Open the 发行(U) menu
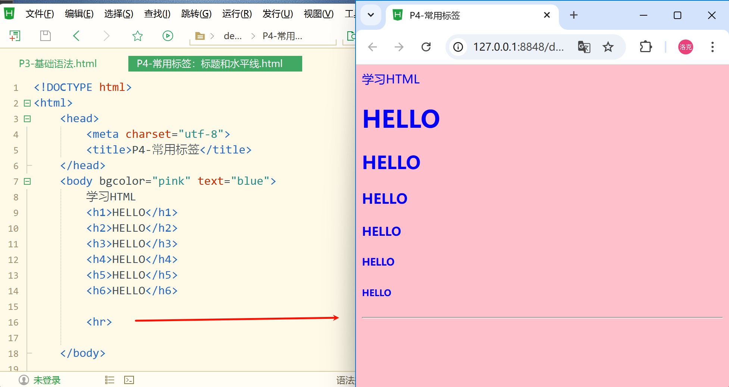This screenshot has height=387, width=729. (278, 14)
